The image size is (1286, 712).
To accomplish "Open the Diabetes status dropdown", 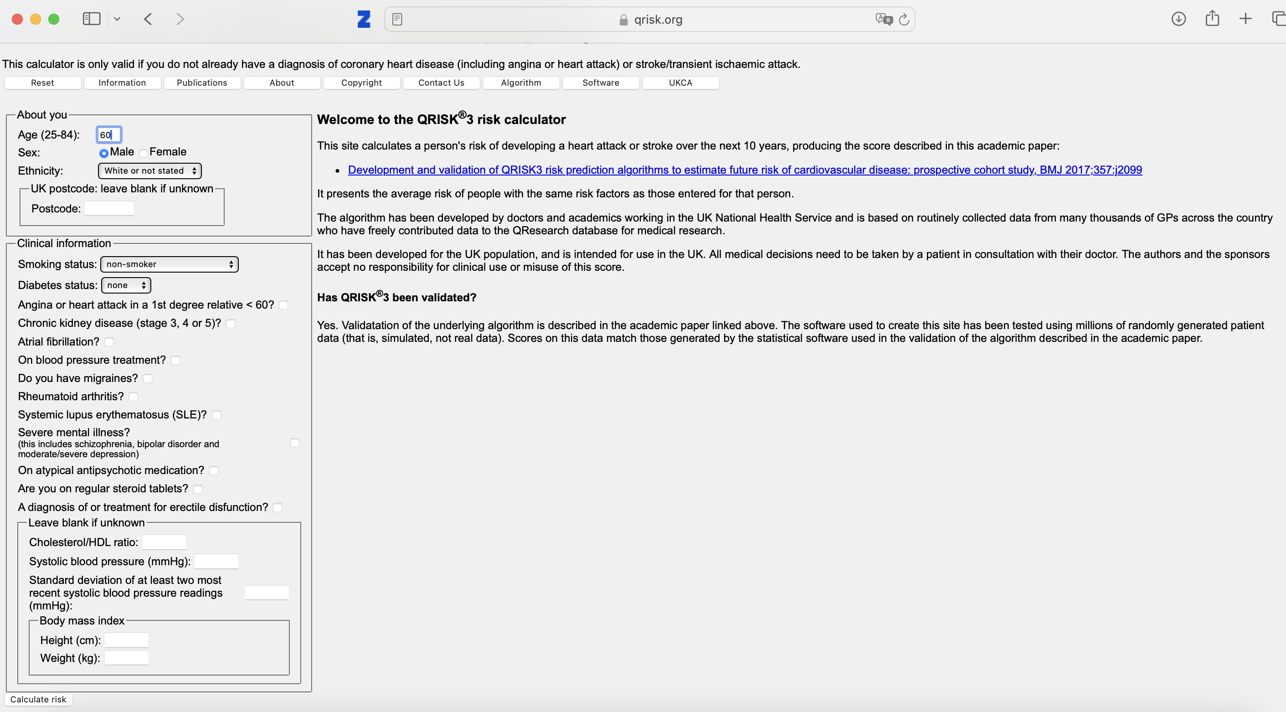I will [126, 285].
